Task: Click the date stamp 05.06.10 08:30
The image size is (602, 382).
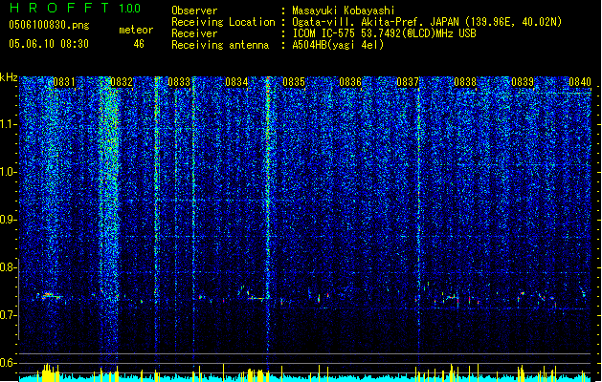Action: tap(49, 44)
